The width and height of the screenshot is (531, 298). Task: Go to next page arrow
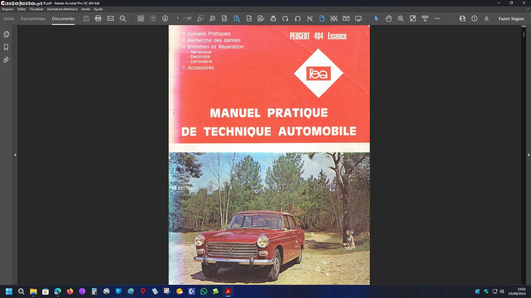tap(165, 18)
